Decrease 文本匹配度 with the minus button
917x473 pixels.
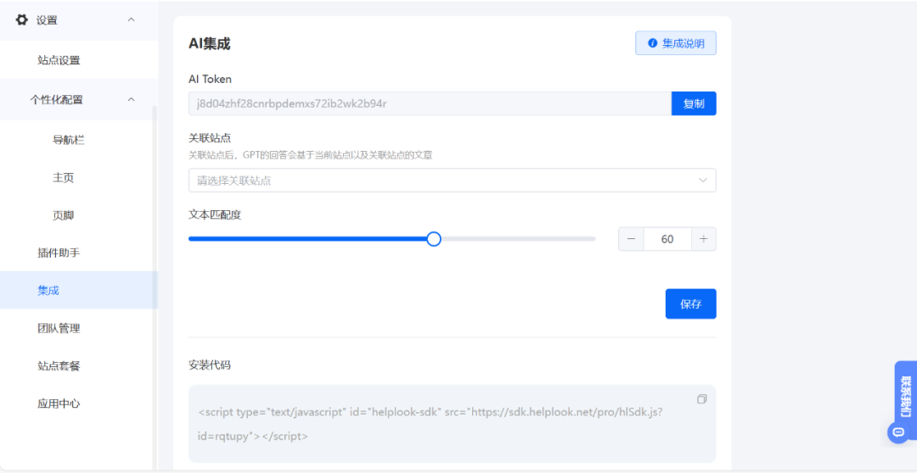631,239
